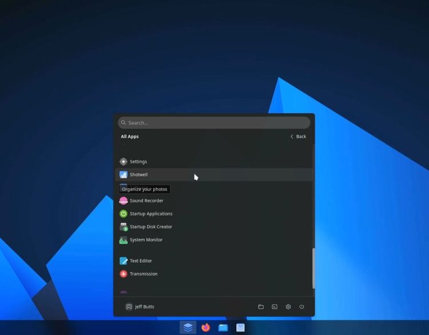Open the Software store from the taskbar

(x=241, y=328)
